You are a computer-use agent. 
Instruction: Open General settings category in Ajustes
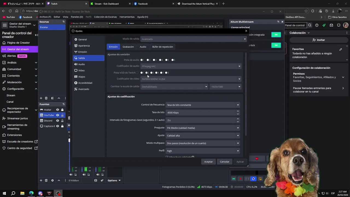coord(88,39)
